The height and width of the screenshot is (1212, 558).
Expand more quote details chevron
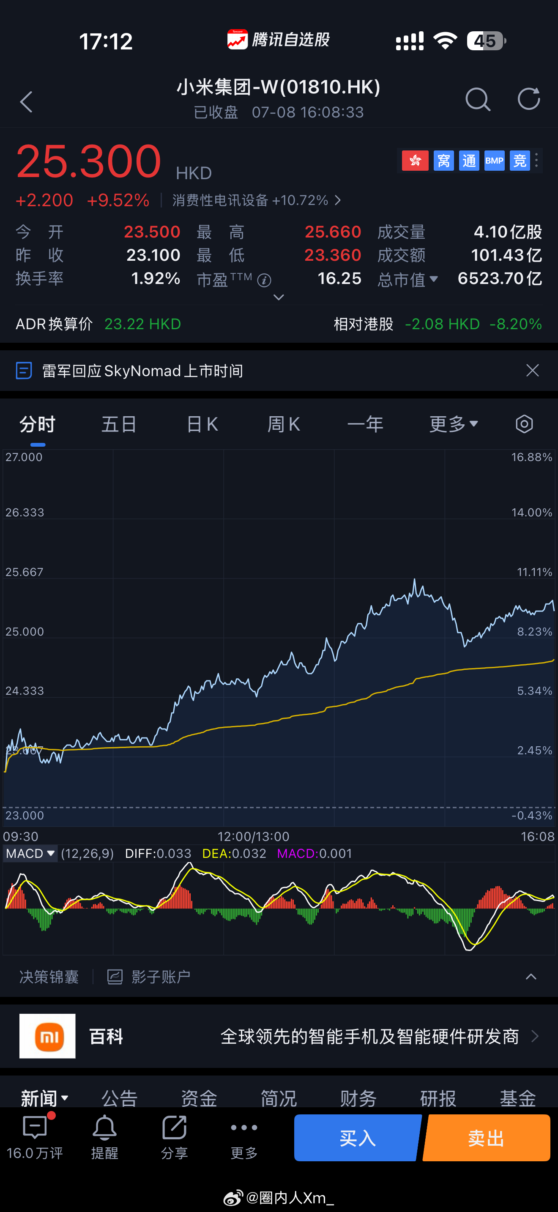pos(279,298)
